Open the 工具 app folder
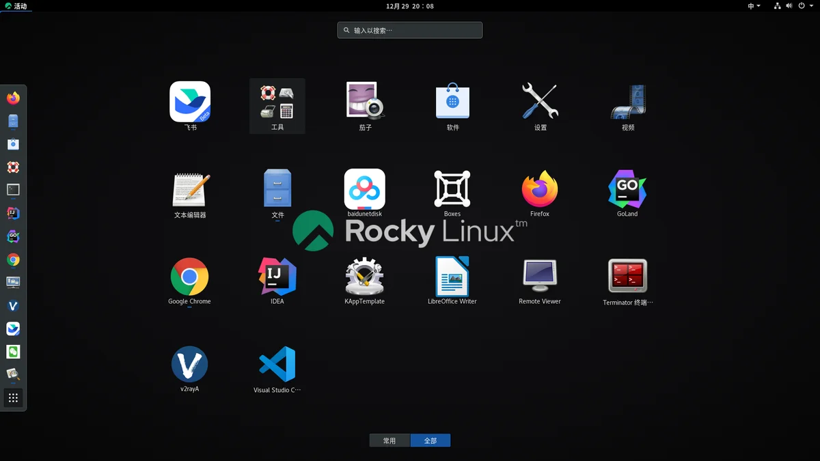Screen dimensions: 820x461 tap(277, 107)
